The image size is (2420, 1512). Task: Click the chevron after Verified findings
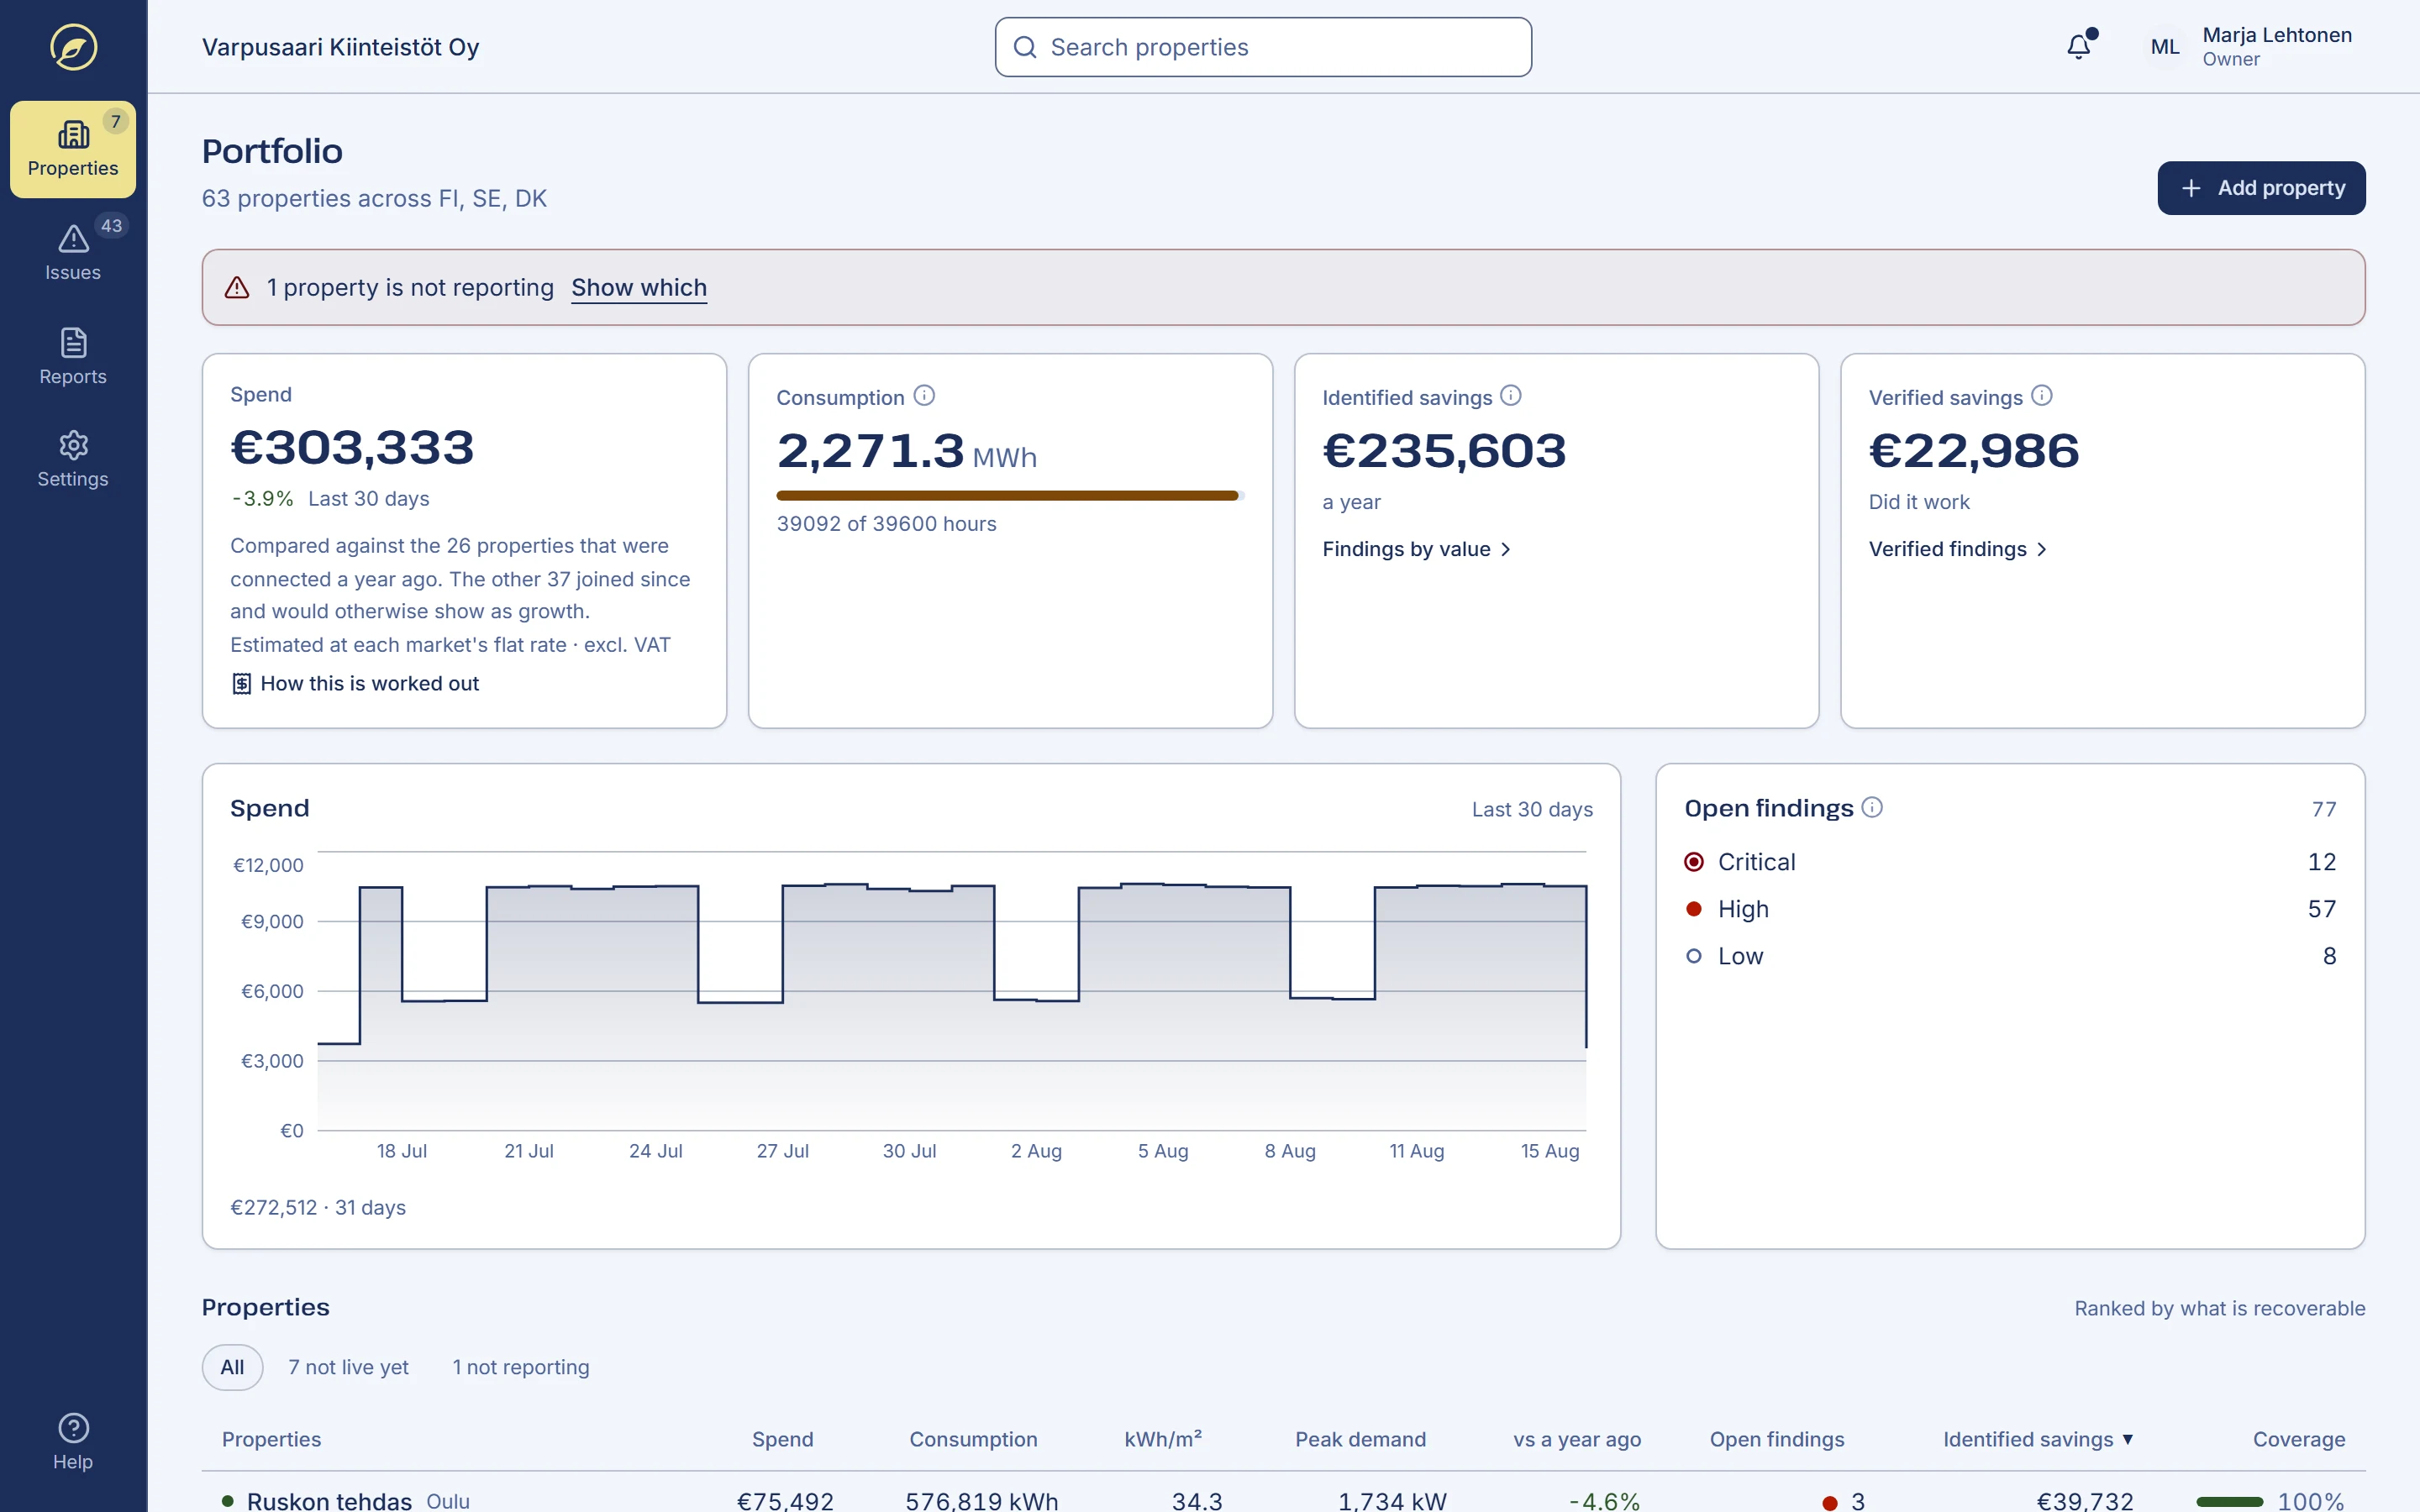click(2042, 549)
